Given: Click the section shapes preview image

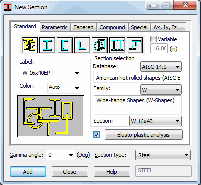Looking at the screenshot, I should click(51, 116).
